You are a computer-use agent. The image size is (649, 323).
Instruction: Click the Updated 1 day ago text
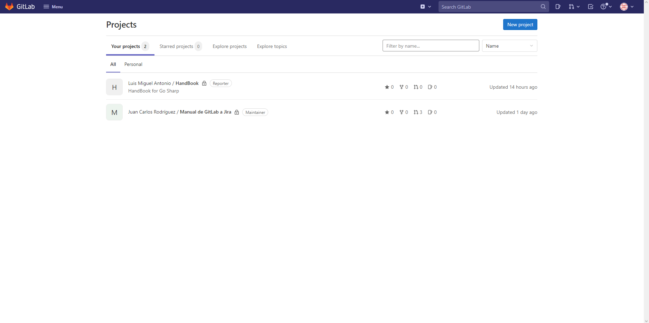coord(517,112)
